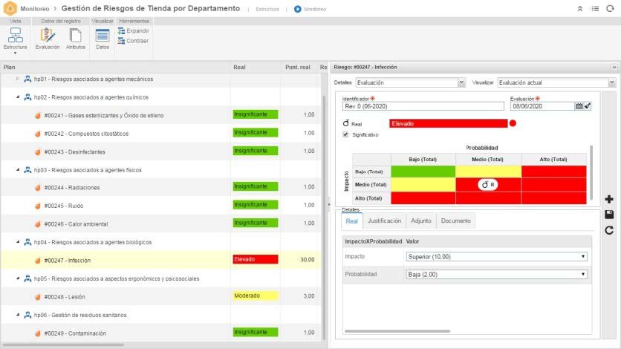621x349 pixels.
Task: Select the green Bajo-Bajo matrix cell
Action: [x=423, y=172]
